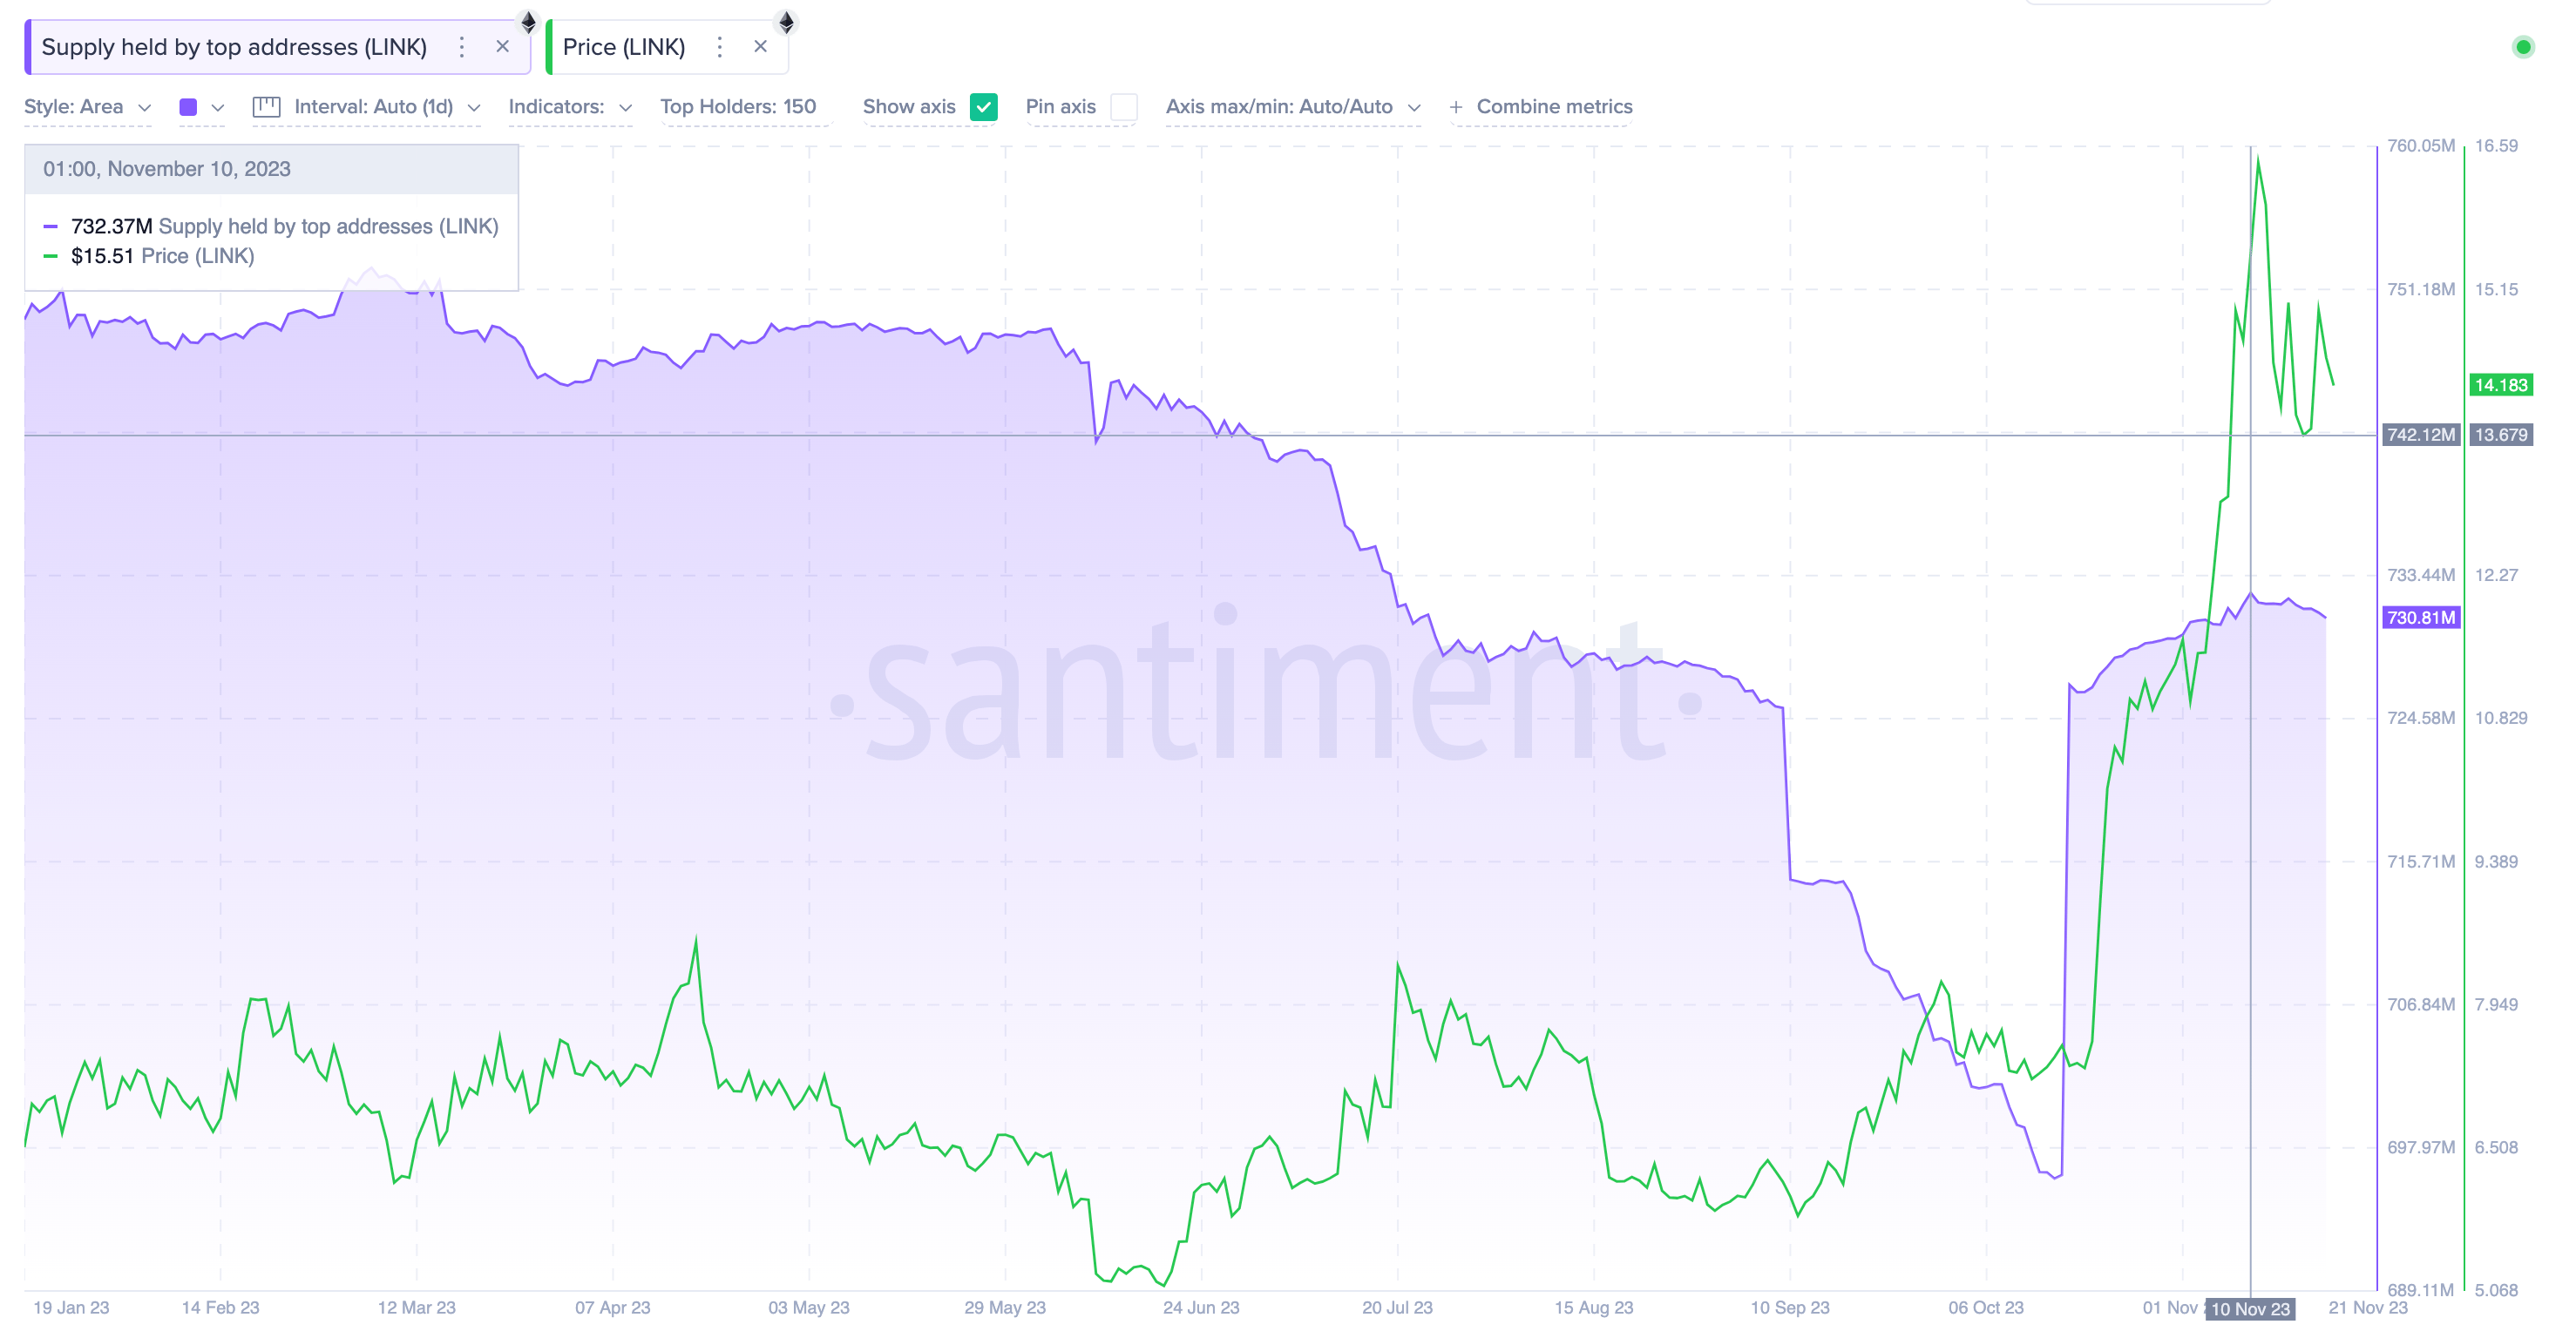Viewport: 2576px width, 1338px height.
Task: Expand the Indicators dropdown
Action: (x=569, y=107)
